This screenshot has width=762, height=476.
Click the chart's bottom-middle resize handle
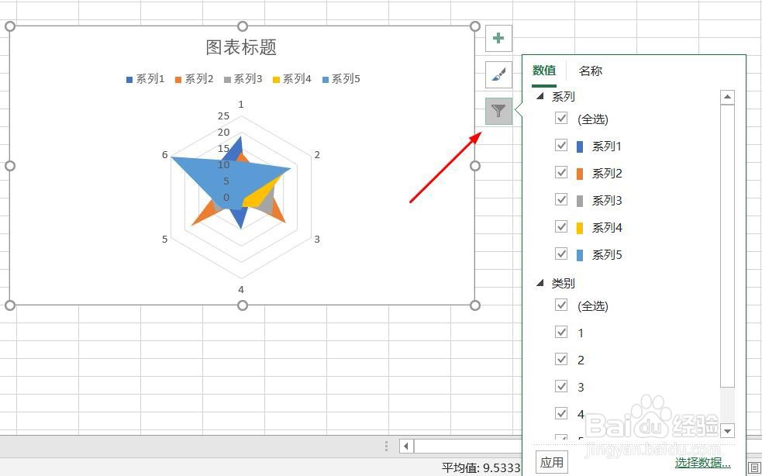click(x=243, y=305)
